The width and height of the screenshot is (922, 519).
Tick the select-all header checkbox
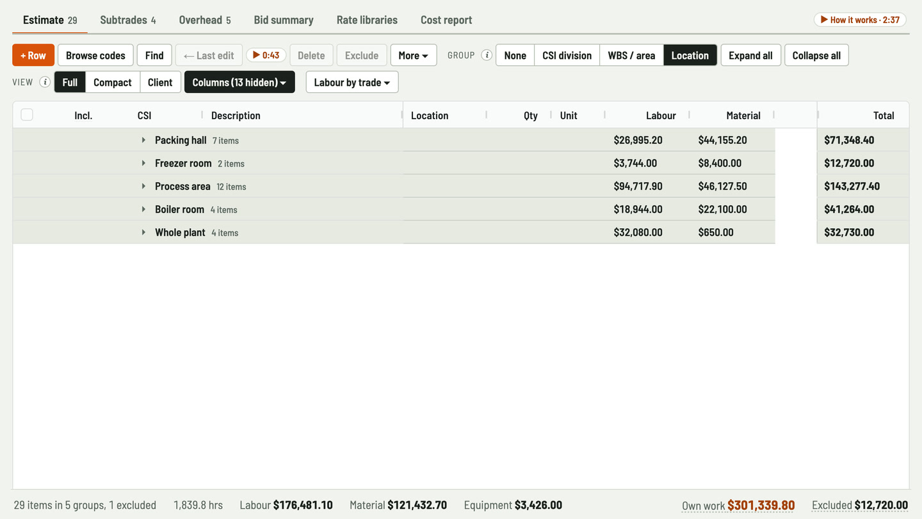coord(27,115)
